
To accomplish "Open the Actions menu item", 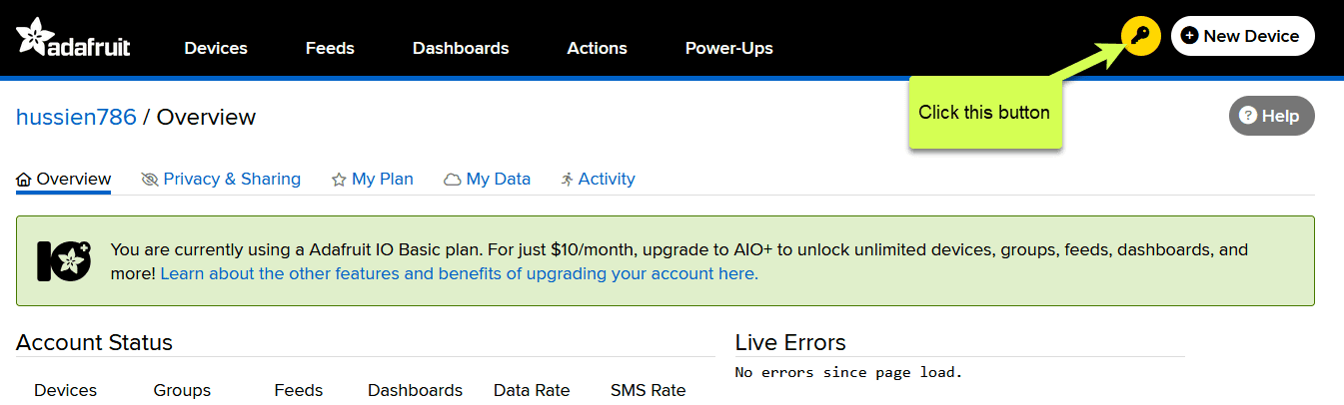I will click(x=597, y=48).
